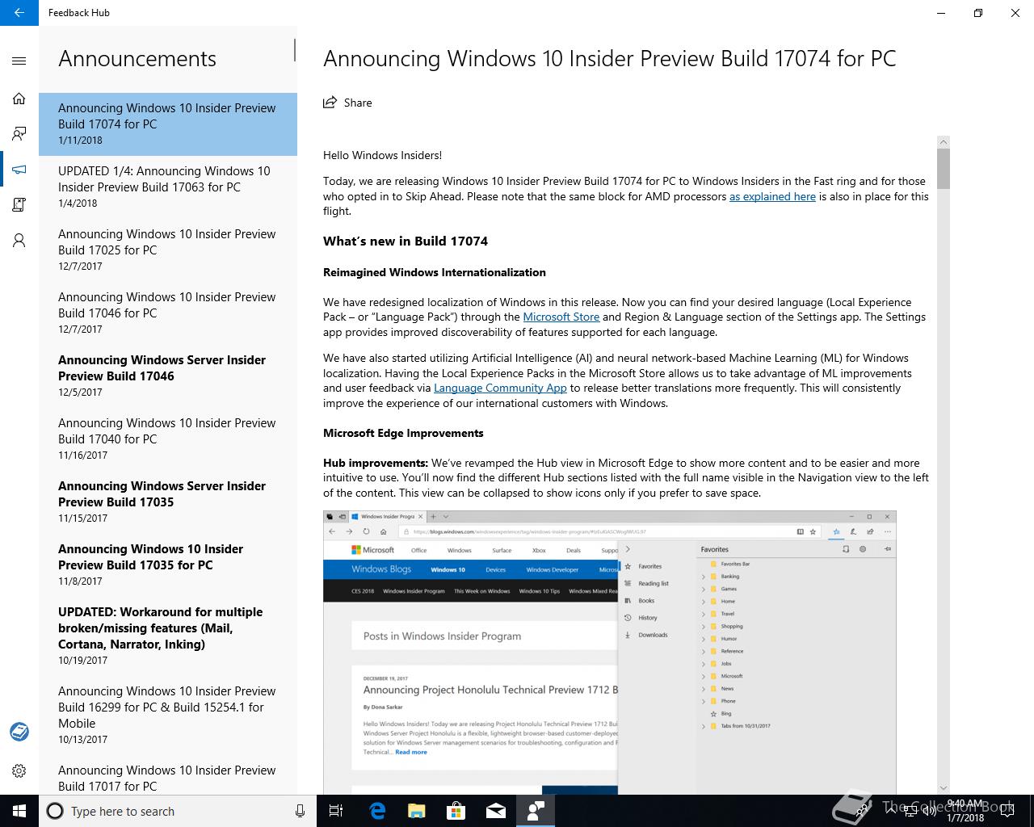The width and height of the screenshot is (1034, 827).
Task: Open Build 17074 for PC announcement
Action: pyautogui.click(x=168, y=124)
